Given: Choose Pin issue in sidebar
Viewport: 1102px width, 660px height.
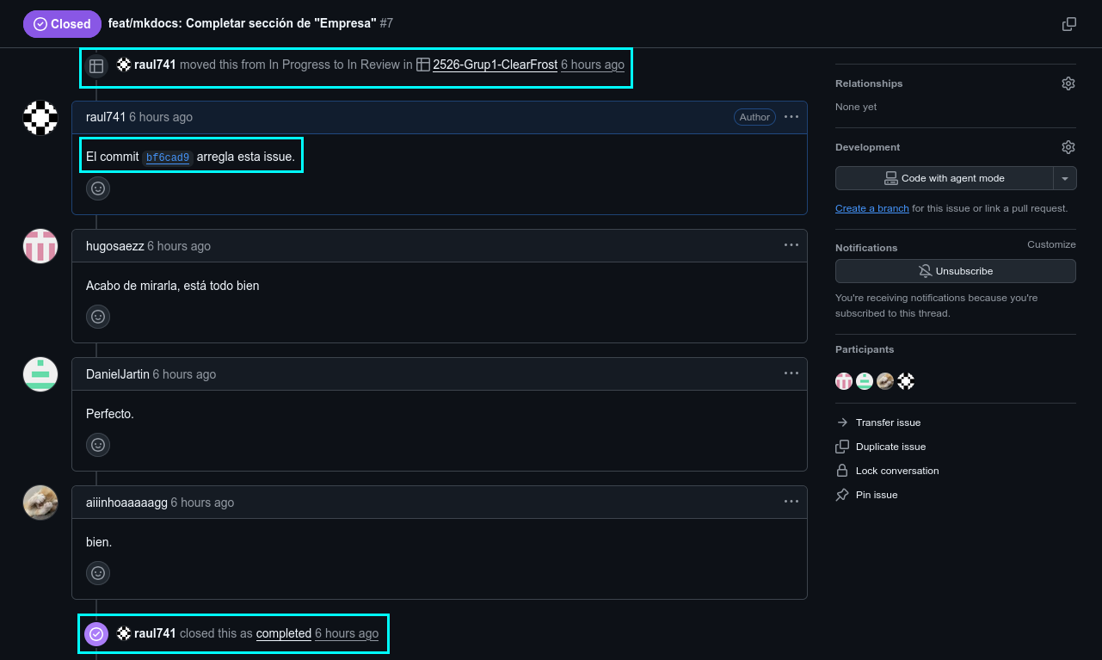Looking at the screenshot, I should 876,495.
